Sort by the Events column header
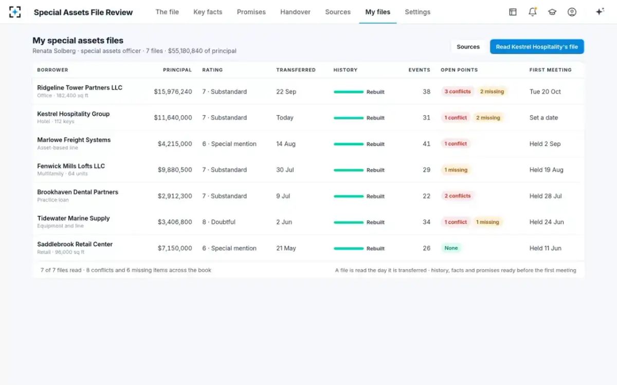The height and width of the screenshot is (385, 617). coord(420,70)
